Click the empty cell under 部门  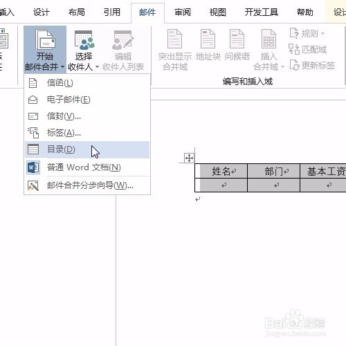tap(273, 185)
